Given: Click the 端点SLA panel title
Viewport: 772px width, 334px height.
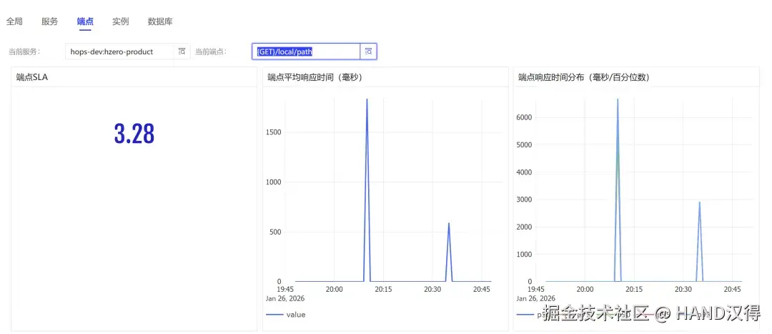Looking at the screenshot, I should 32,77.
